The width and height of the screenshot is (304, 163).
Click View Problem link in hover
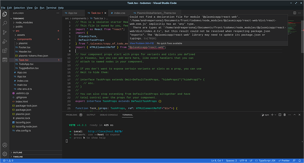(142, 43)
